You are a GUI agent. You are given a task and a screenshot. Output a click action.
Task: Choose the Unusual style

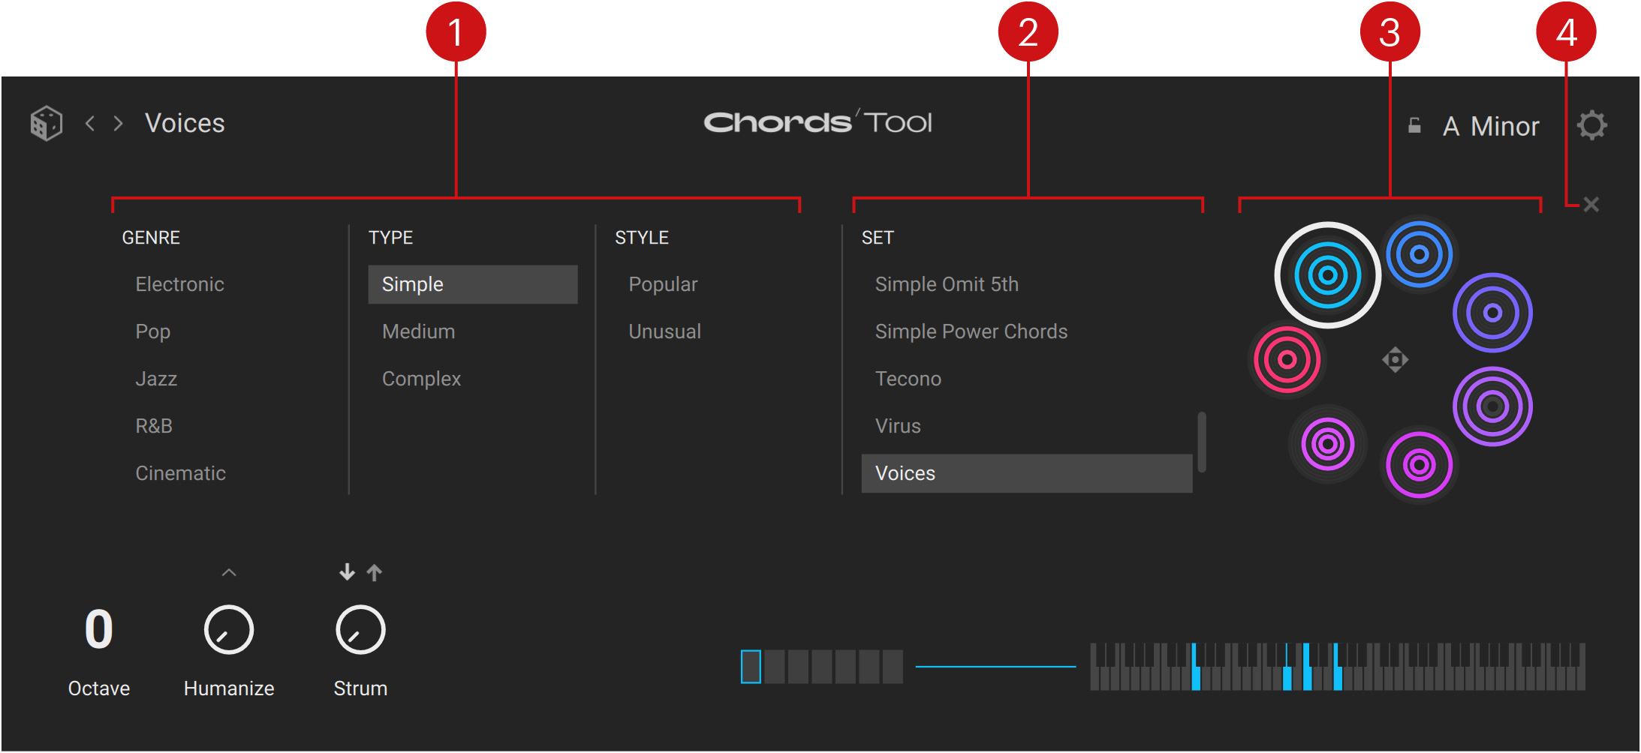(664, 331)
